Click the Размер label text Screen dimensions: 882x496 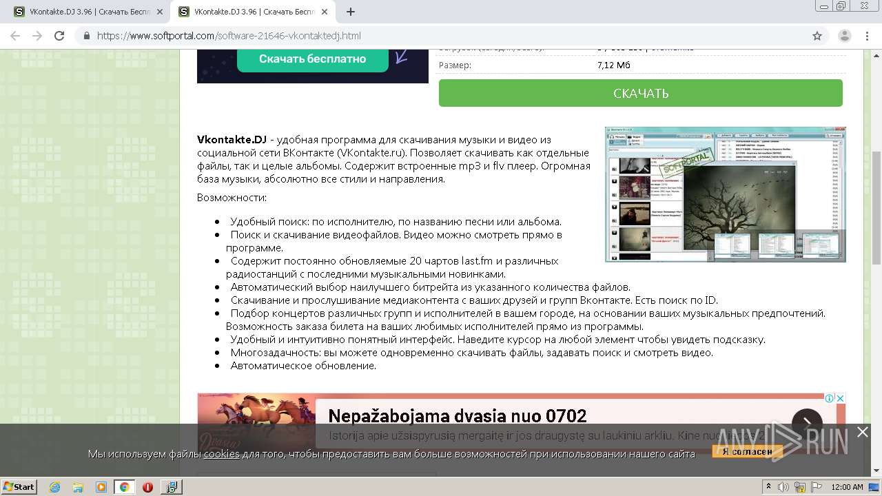pos(455,65)
